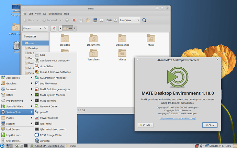
Task: Switch to About MATE Desktop taskbar button
Action: click(47, 146)
